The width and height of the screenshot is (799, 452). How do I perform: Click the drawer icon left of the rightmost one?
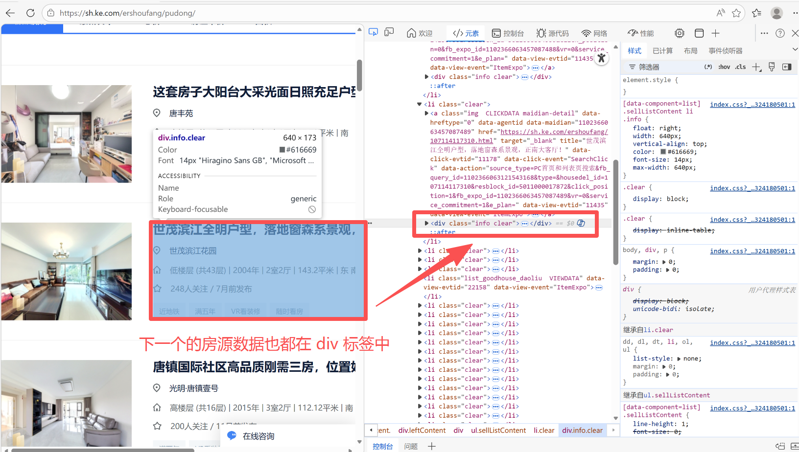click(780, 446)
